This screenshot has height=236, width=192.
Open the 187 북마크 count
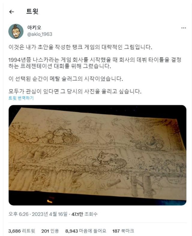pyautogui.click(x=123, y=231)
